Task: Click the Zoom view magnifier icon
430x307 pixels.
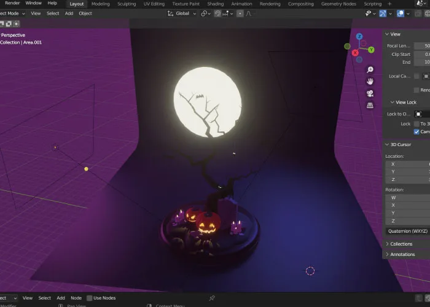Action: [370, 69]
